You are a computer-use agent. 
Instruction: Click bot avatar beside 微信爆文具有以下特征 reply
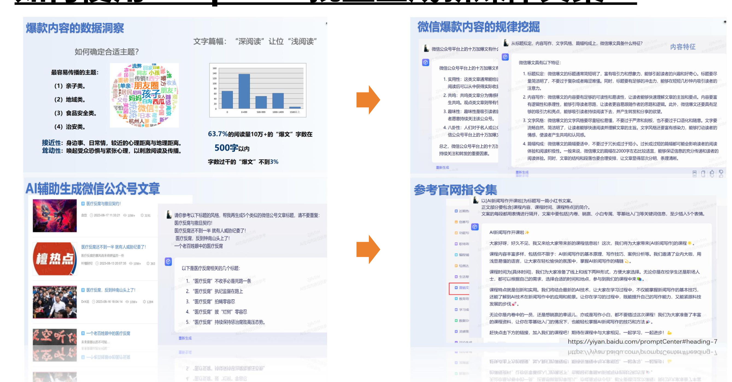tap(505, 57)
